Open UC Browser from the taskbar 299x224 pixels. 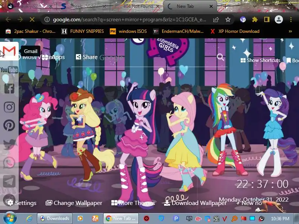pos(95,218)
